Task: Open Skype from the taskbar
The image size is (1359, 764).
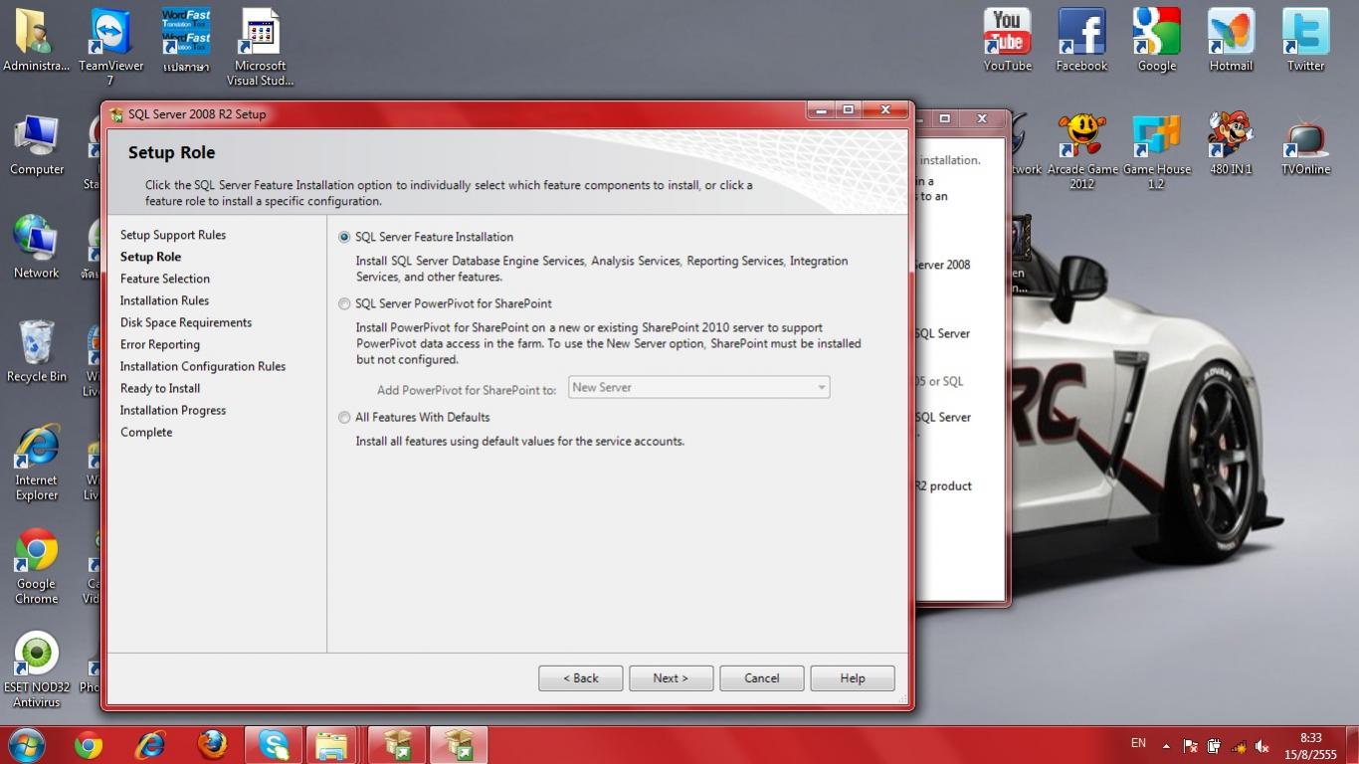Action: 274,744
